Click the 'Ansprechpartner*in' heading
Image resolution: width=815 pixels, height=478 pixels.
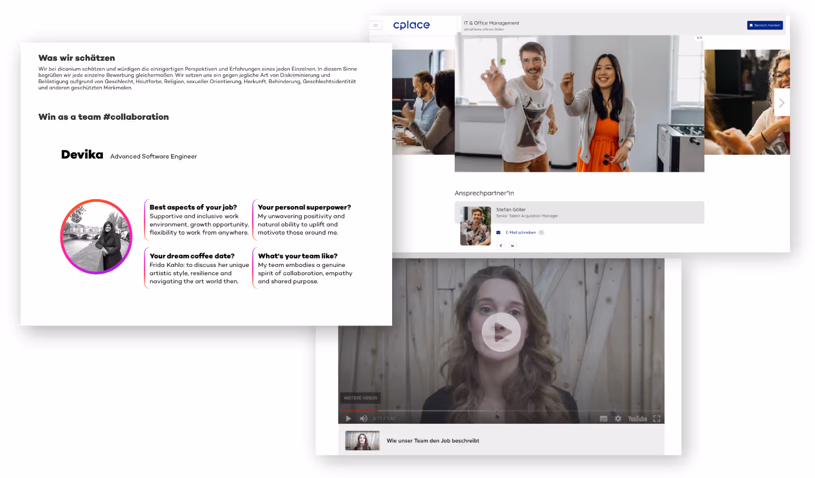(484, 193)
